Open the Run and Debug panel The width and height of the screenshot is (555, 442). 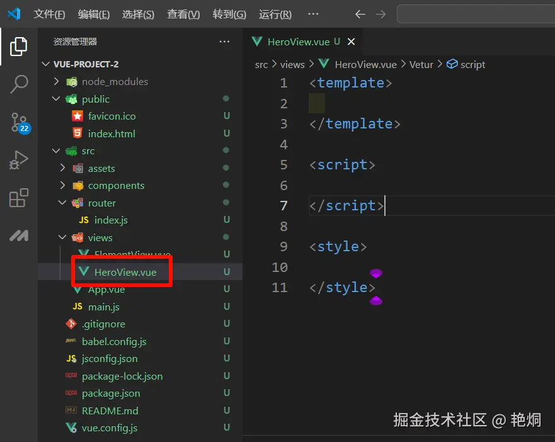pos(19,159)
